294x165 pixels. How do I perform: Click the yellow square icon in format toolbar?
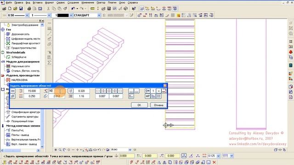click(178, 15)
